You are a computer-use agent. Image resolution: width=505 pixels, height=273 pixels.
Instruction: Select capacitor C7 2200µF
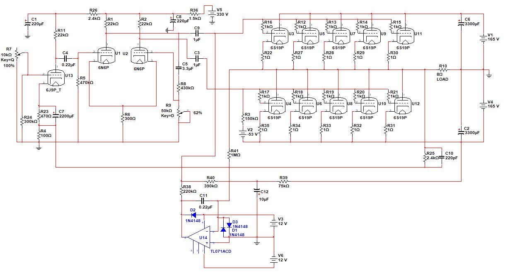pyautogui.click(x=56, y=117)
